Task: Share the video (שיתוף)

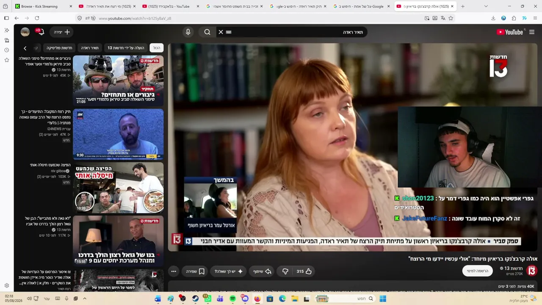Action: click(x=262, y=271)
